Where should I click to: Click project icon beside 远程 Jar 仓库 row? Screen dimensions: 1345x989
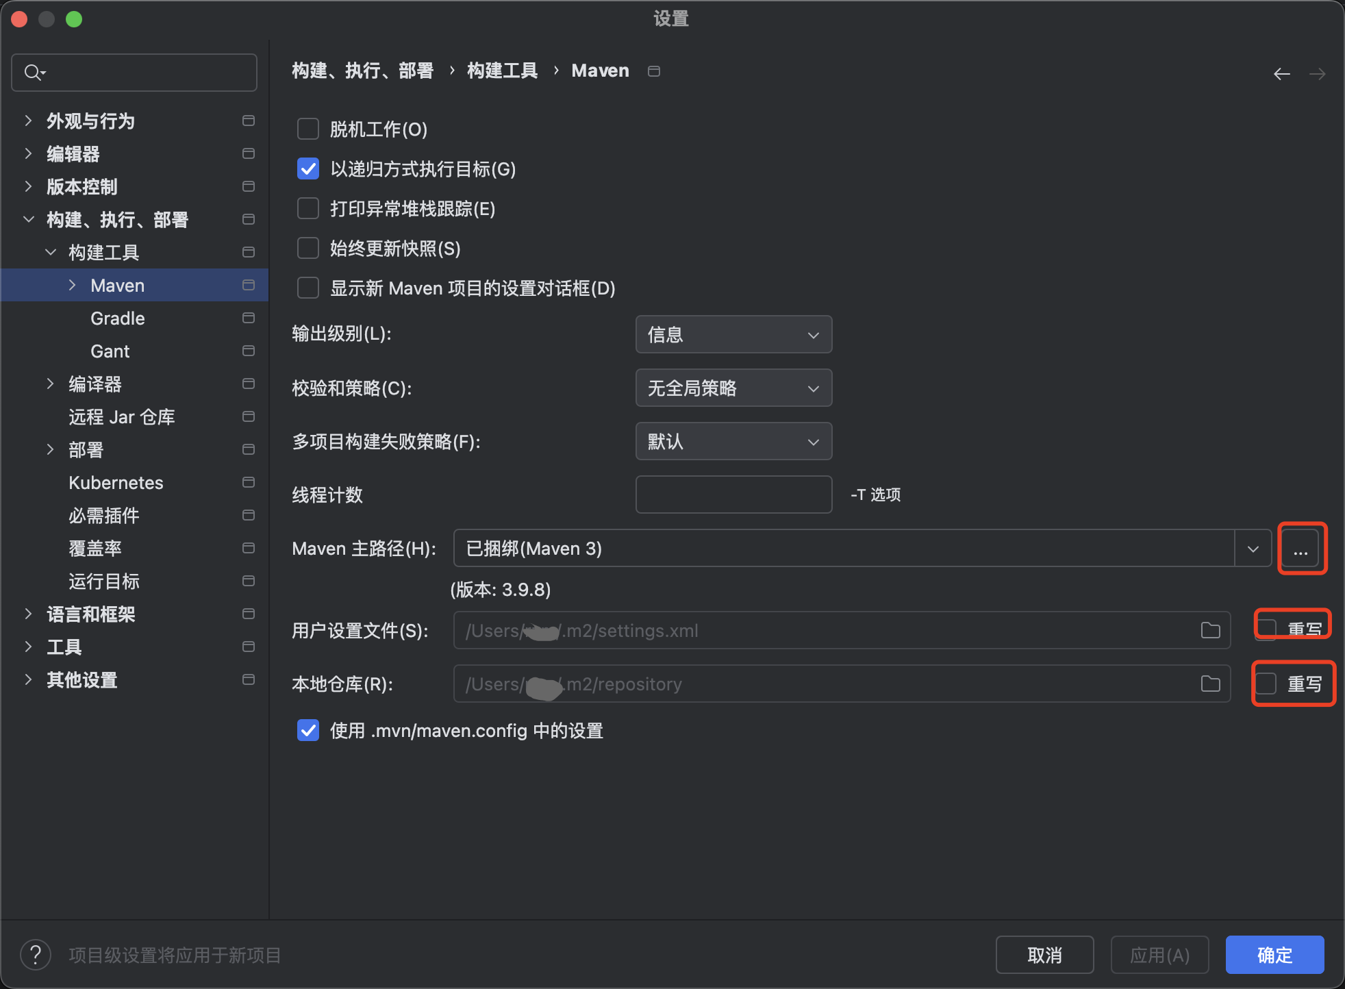pos(249,416)
